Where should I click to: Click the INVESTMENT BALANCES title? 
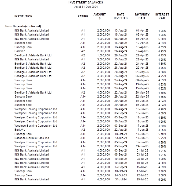86,2
